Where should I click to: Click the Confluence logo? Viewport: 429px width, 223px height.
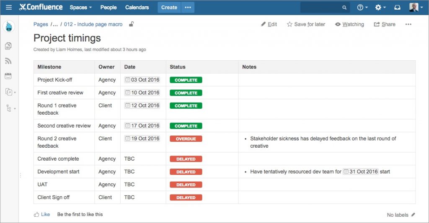pos(41,7)
